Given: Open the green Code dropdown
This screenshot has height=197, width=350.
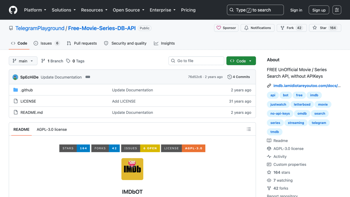Looking at the screenshot, I should point(241,61).
